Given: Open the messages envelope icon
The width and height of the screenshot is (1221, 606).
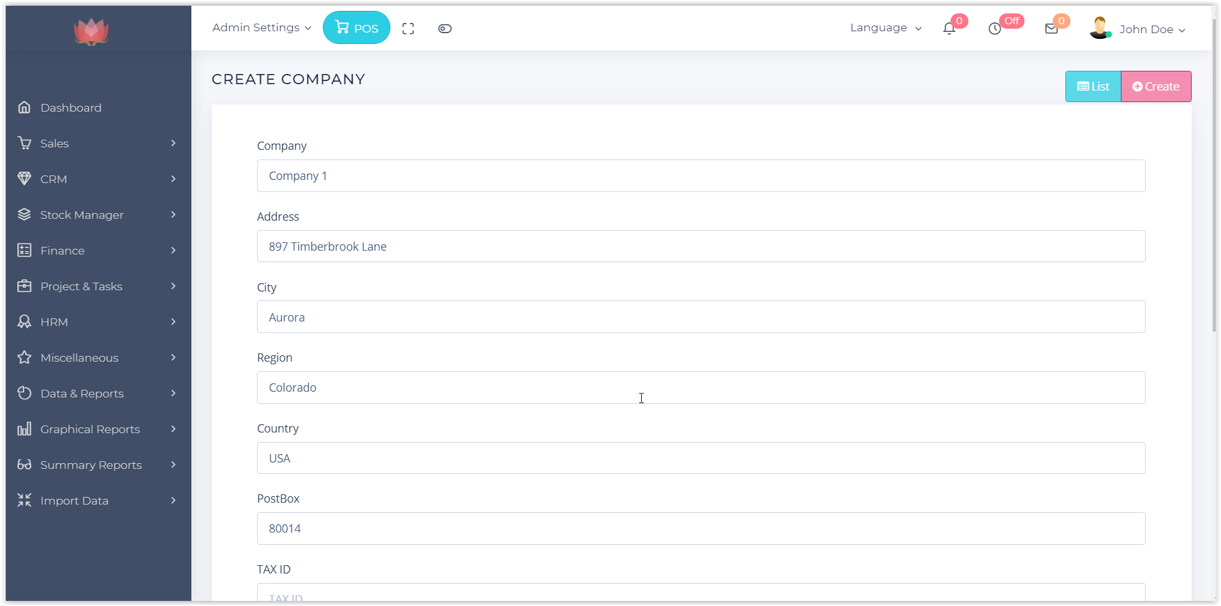Looking at the screenshot, I should pyautogui.click(x=1051, y=29).
